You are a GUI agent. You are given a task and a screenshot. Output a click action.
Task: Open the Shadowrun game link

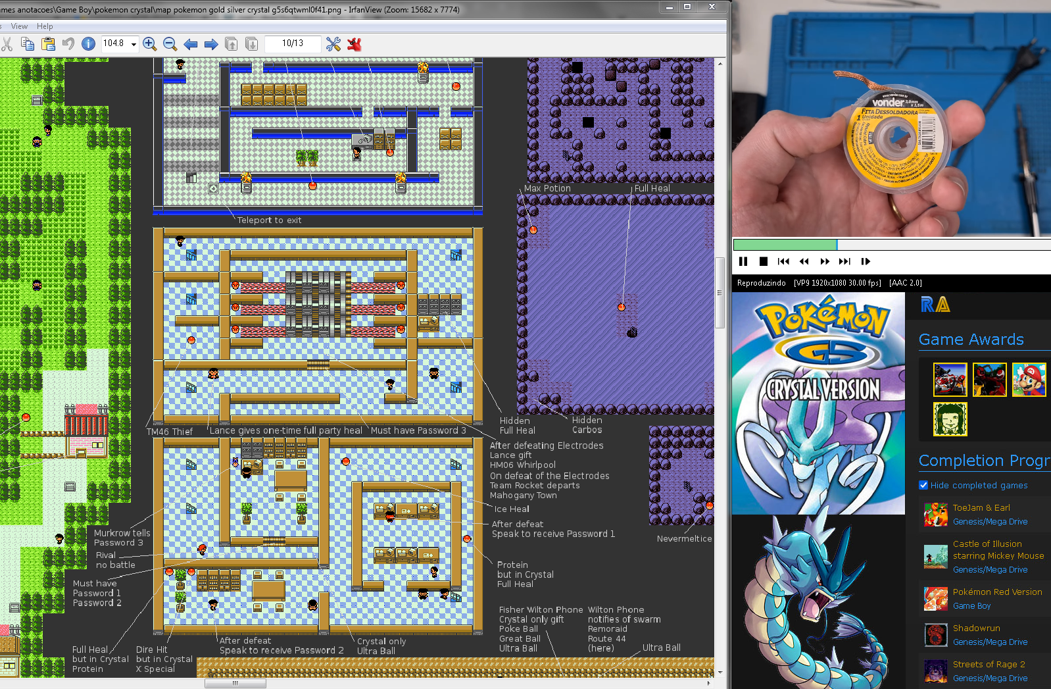977,628
